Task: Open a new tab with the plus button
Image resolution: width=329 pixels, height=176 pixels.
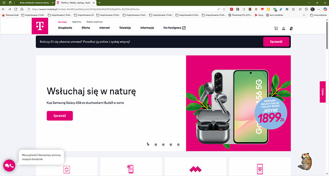Action: [100, 3]
